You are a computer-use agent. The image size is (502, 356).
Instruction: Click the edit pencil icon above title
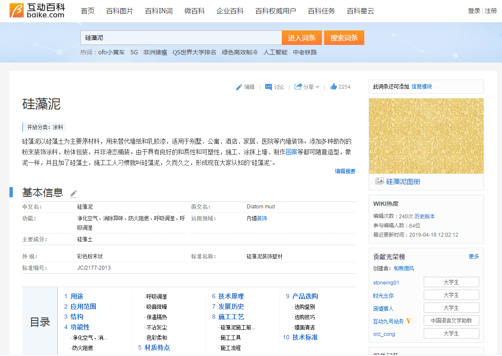pyautogui.click(x=239, y=87)
